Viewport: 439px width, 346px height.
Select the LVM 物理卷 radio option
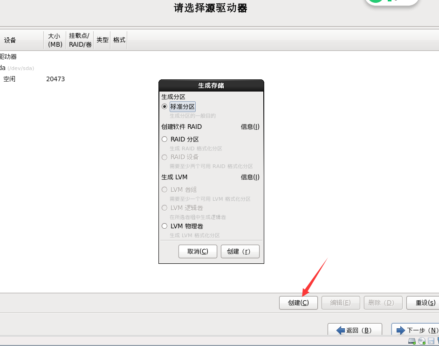pos(165,226)
